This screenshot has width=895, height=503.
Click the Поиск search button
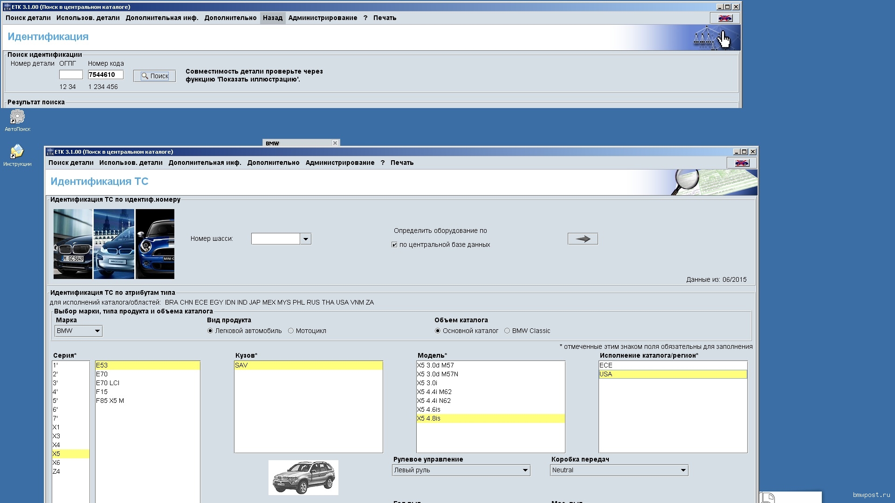[154, 76]
